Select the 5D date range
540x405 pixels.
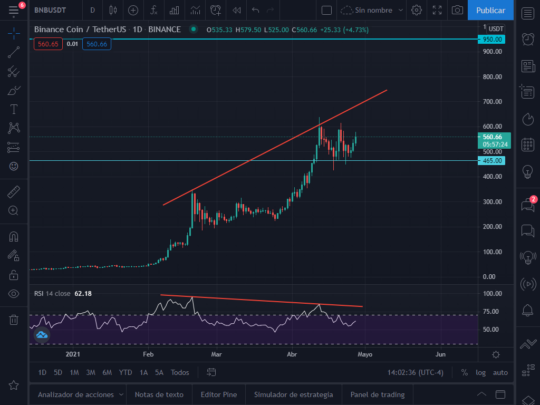tap(58, 372)
